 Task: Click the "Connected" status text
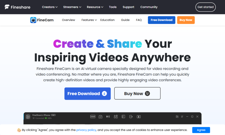40,118
